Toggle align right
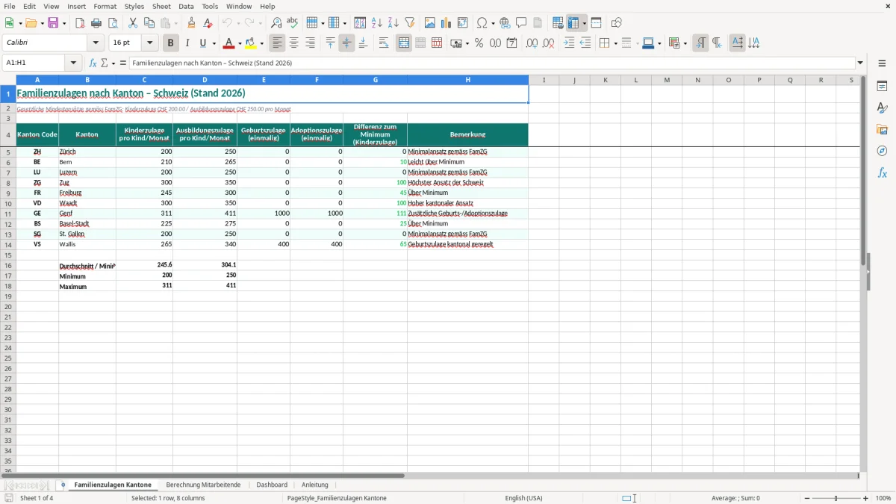The image size is (896, 504). point(311,43)
